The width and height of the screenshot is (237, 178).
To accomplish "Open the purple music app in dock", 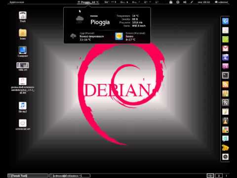I will pos(225,66).
